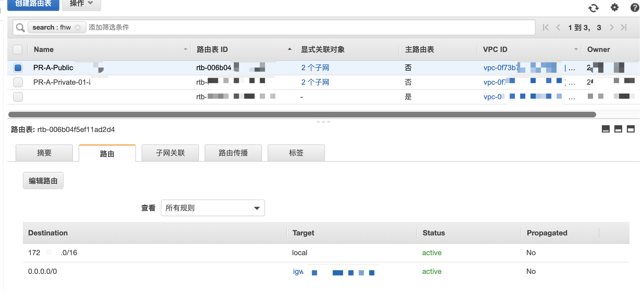This screenshot has height=291, width=643.
Task: Maximize the details pane with rightmost panel icon
Action: [x=631, y=129]
